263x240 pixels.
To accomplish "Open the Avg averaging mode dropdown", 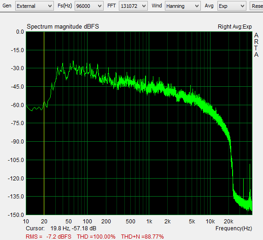I will click(232, 6).
